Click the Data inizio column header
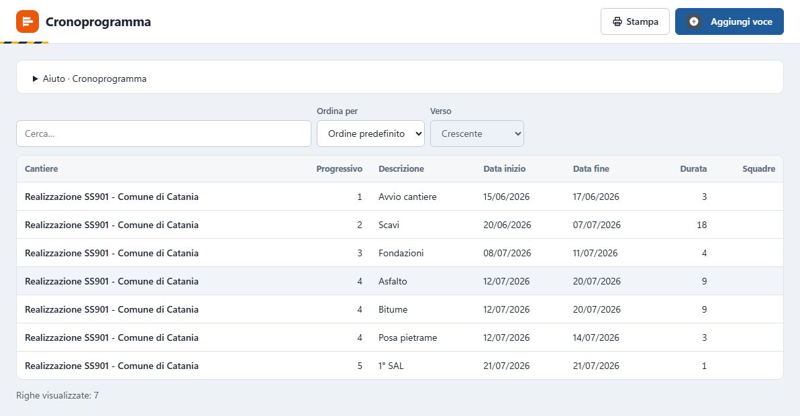The width and height of the screenshot is (800, 416). pyautogui.click(x=505, y=168)
